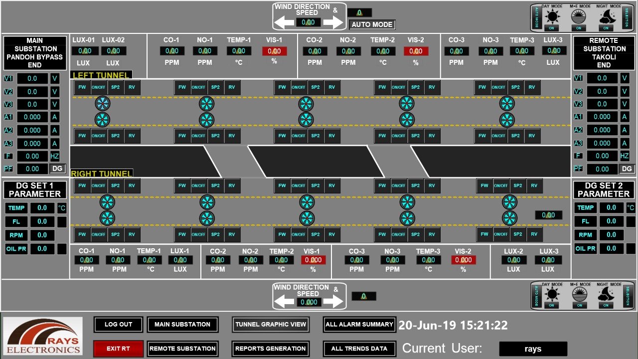Select Left Tunnel upper fan nearest Takoli end
The height and width of the screenshot is (359, 638).
click(x=507, y=104)
